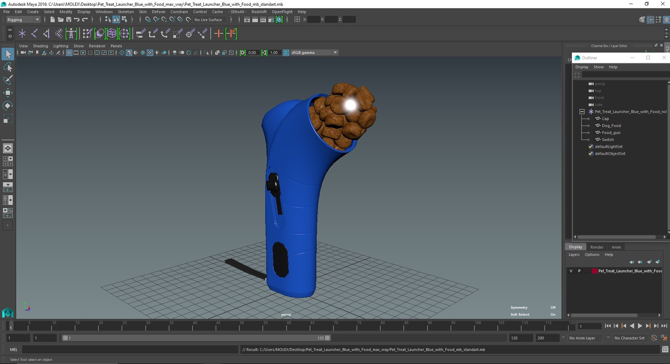This screenshot has height=364, width=670.
Task: Click the Quick Rig humanoid shelf icon
Action: [71, 33]
